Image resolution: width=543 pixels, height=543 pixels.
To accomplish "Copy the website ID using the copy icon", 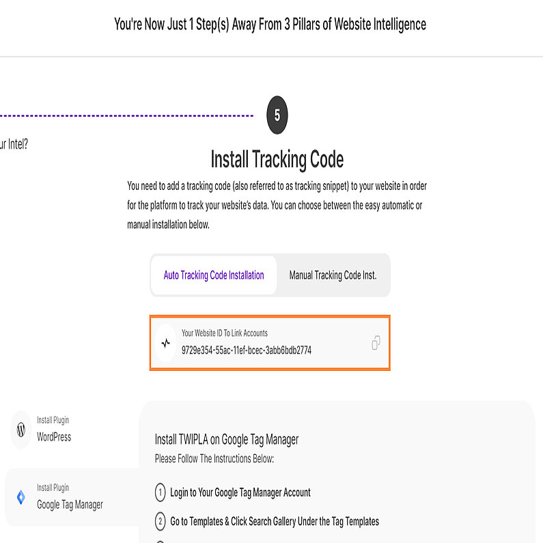I will coord(376,343).
